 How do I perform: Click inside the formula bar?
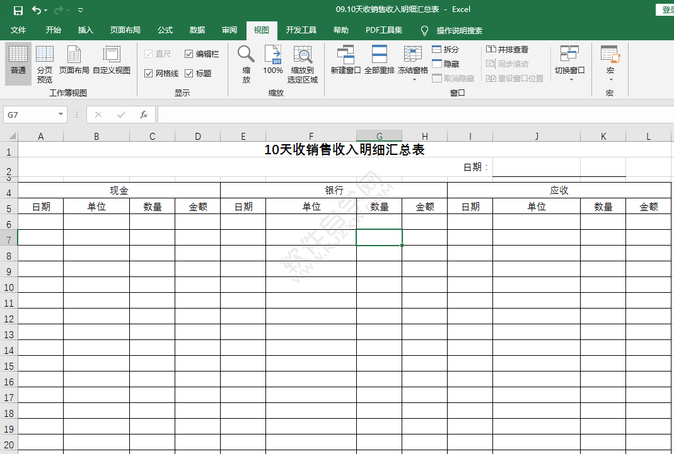pyautogui.click(x=315, y=115)
